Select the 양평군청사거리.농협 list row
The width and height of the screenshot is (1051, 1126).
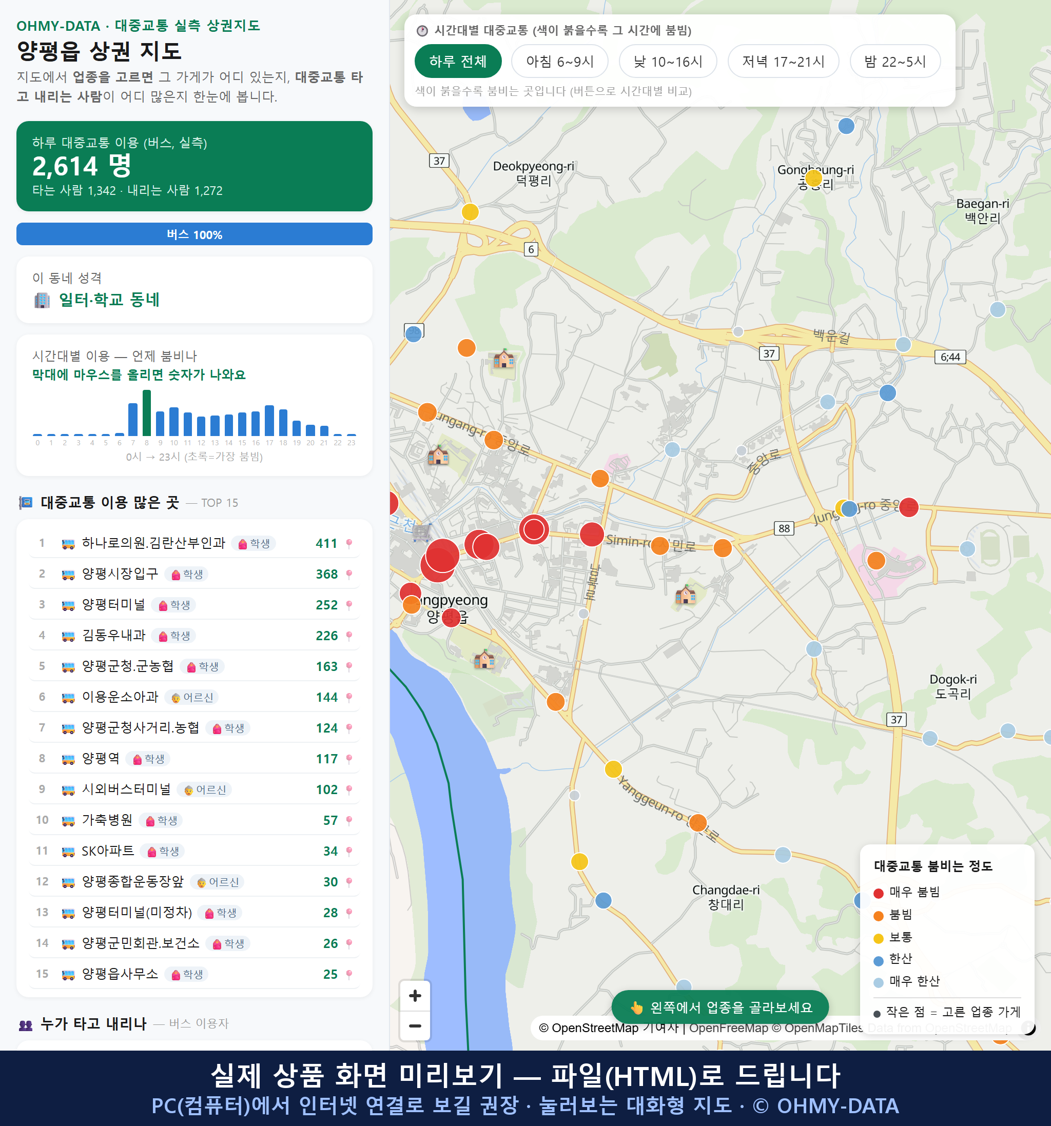click(194, 728)
